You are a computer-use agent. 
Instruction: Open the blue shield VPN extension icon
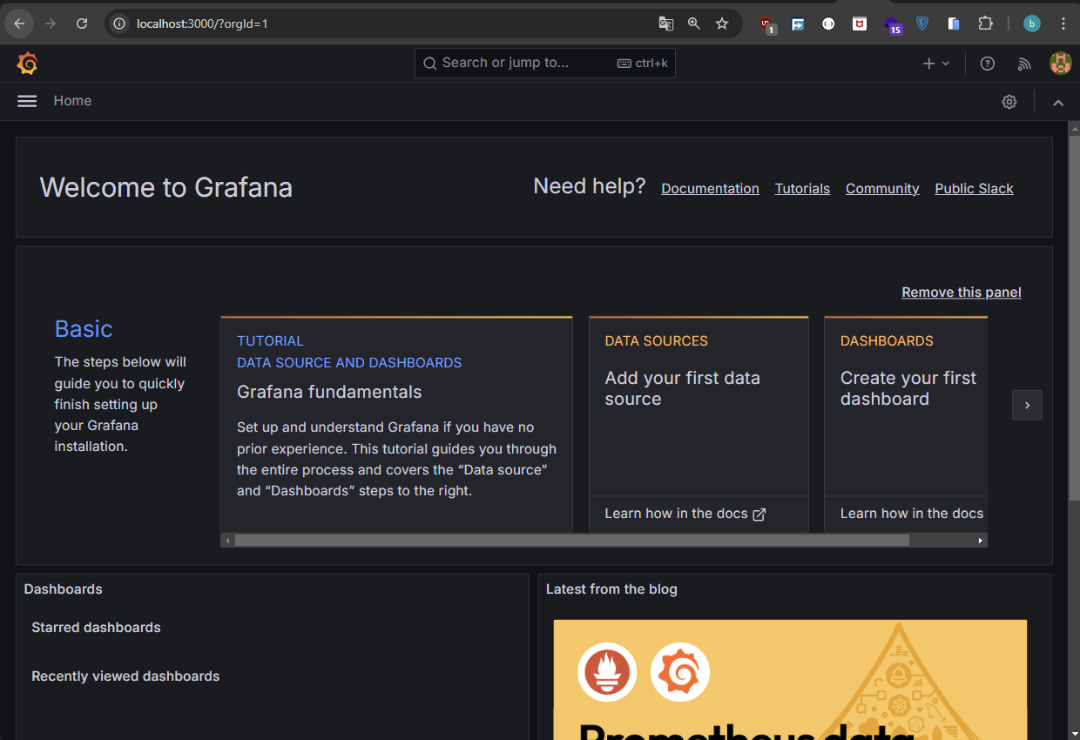click(x=922, y=24)
